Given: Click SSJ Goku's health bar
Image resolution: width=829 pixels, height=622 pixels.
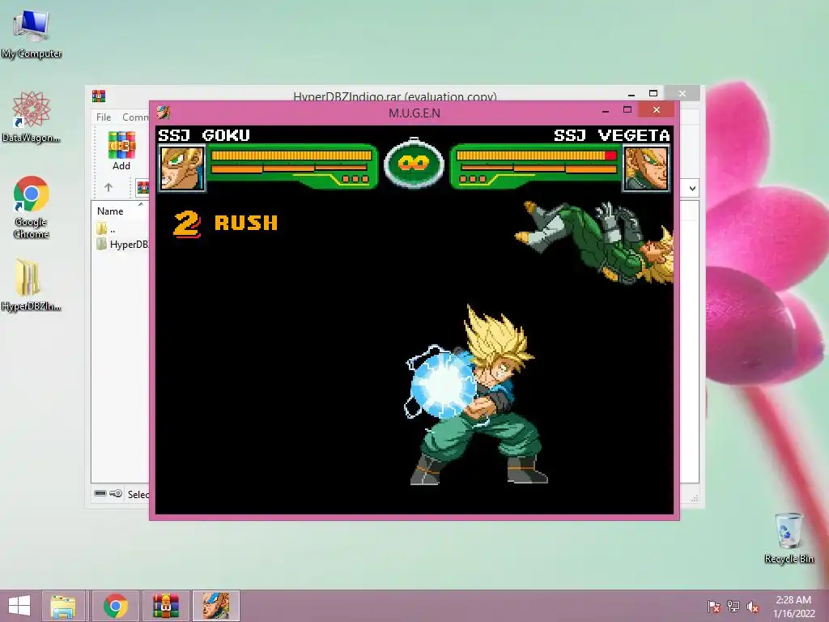Looking at the screenshot, I should (x=291, y=155).
